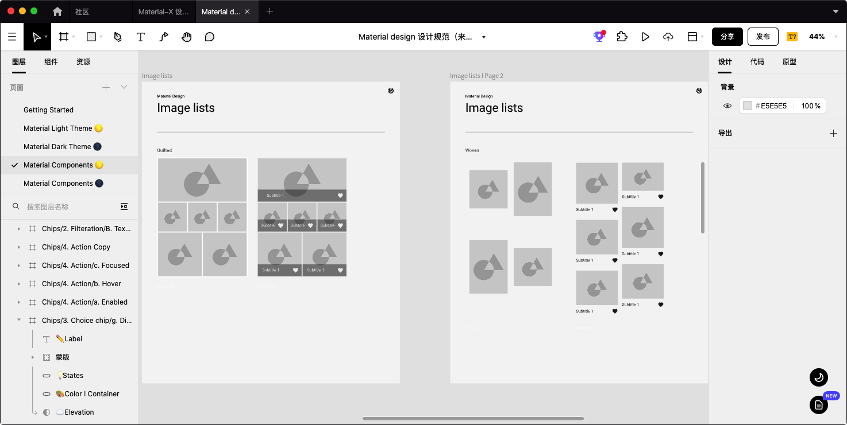Open the hamburger main menu
The width and height of the screenshot is (847, 425).
[12, 37]
